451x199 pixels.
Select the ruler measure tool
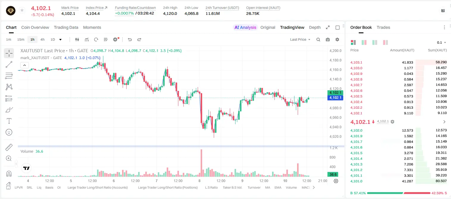[x=9, y=147]
